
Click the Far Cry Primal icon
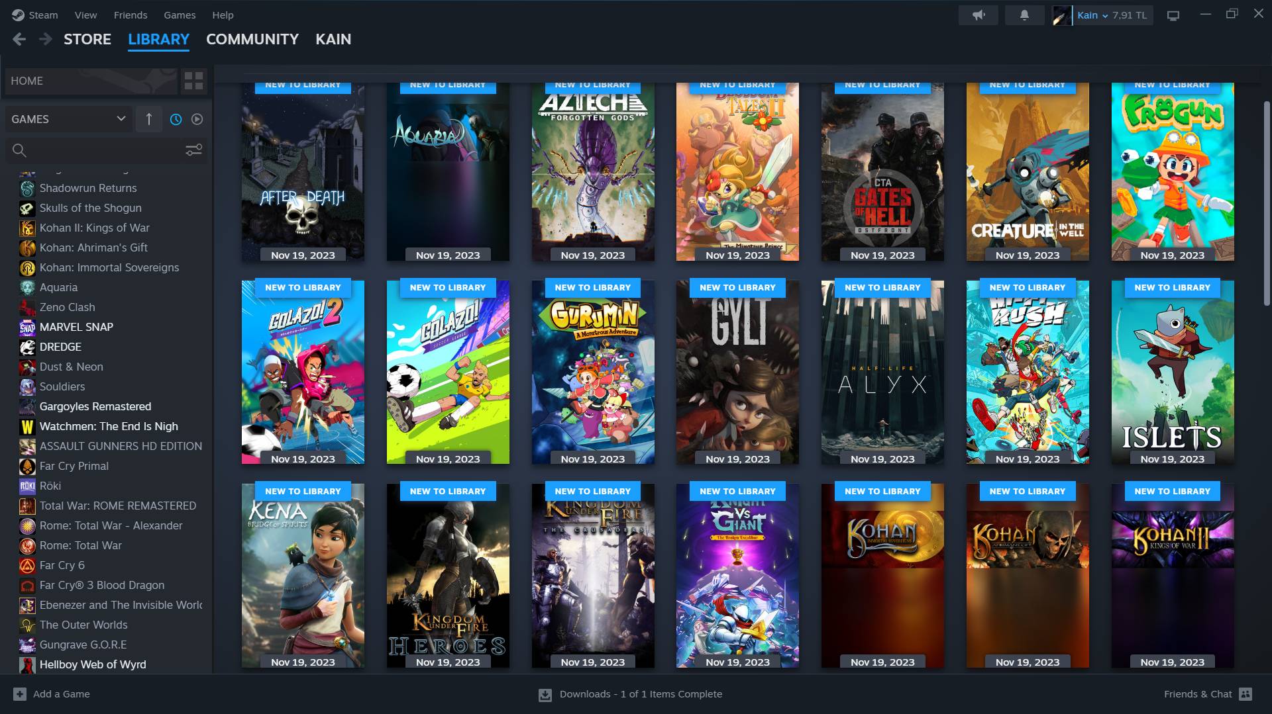(27, 466)
